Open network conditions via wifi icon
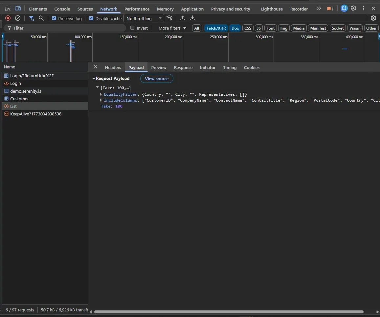This screenshot has width=380, height=317. coord(169,18)
